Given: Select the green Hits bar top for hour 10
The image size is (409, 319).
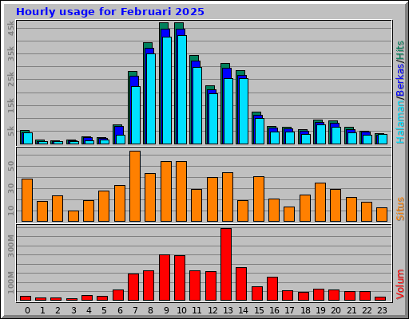Looking at the screenshot, I should [179, 26].
